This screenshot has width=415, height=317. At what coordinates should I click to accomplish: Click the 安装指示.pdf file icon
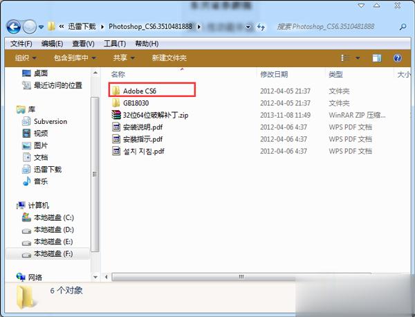point(116,139)
